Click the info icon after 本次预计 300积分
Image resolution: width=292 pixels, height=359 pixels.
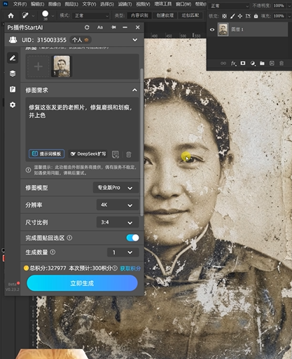tap(115, 268)
